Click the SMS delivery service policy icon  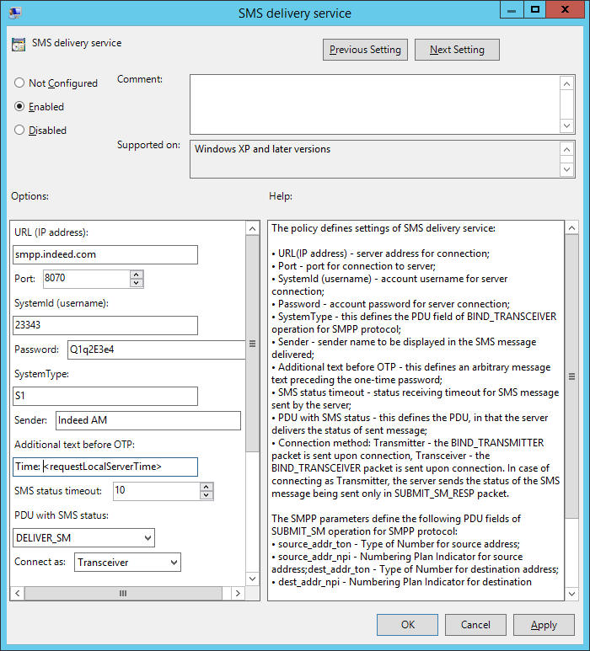[19, 45]
